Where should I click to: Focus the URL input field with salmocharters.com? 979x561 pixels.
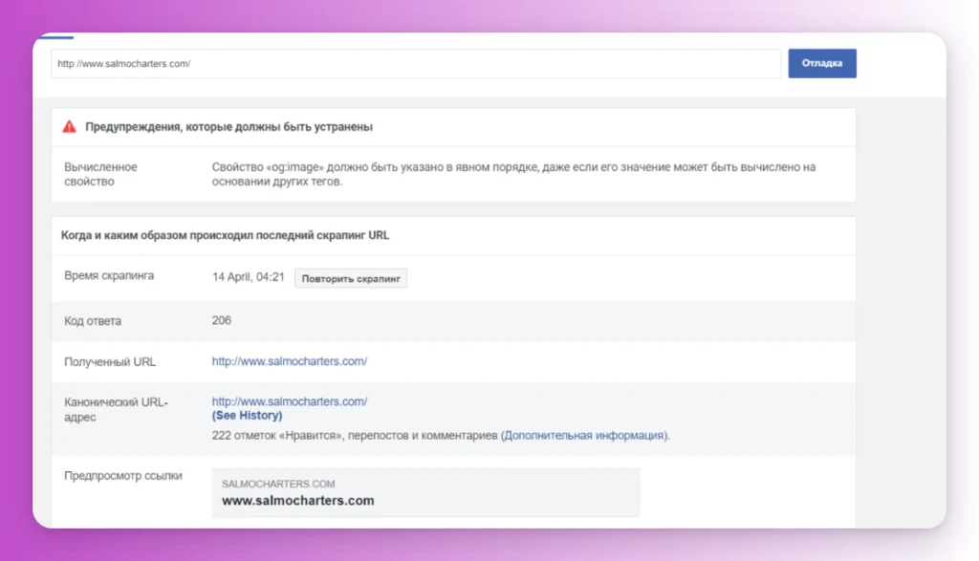[x=416, y=63]
